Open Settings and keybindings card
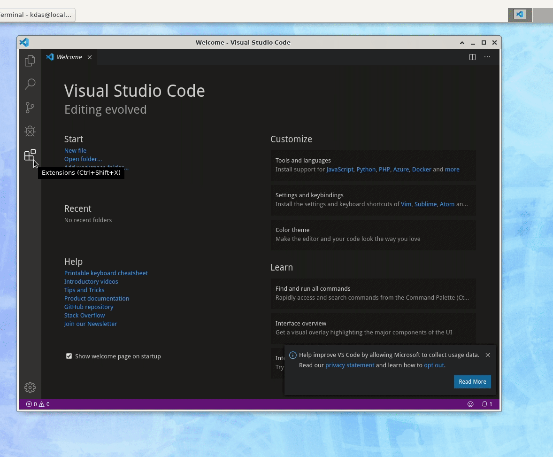This screenshot has height=457, width=553. tap(373, 200)
